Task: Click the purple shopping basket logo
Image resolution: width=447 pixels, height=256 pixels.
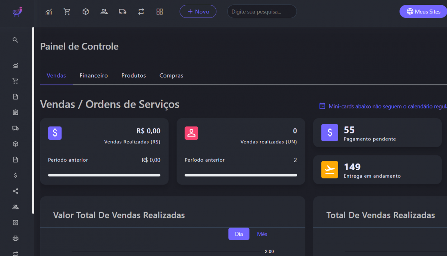Action: pyautogui.click(x=17, y=12)
